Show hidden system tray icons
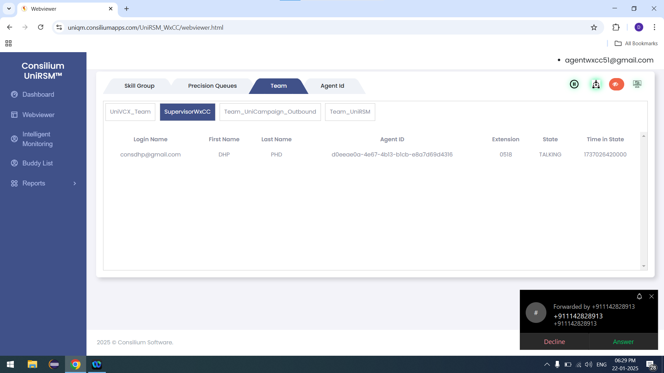 click(x=547, y=364)
